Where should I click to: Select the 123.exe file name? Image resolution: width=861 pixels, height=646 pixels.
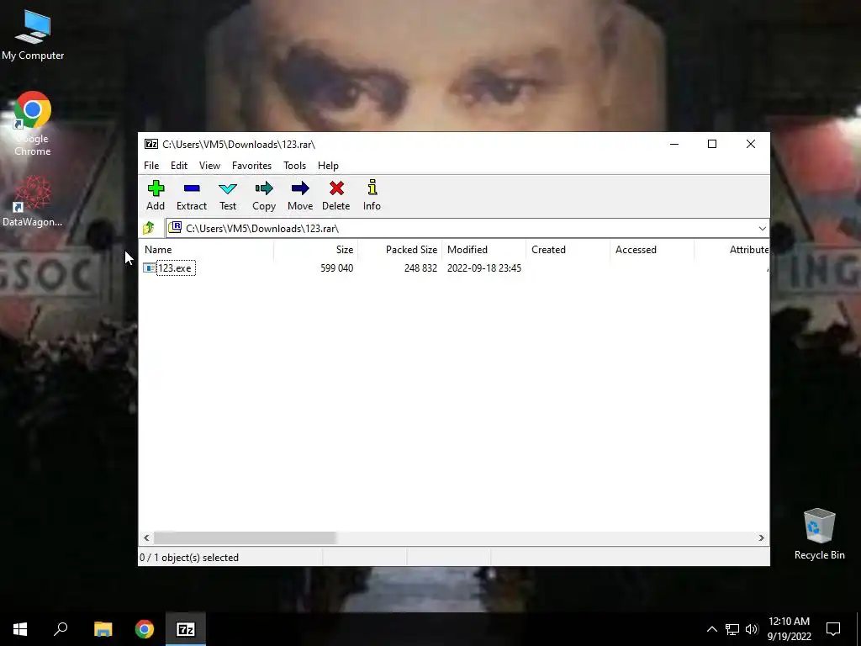(175, 268)
